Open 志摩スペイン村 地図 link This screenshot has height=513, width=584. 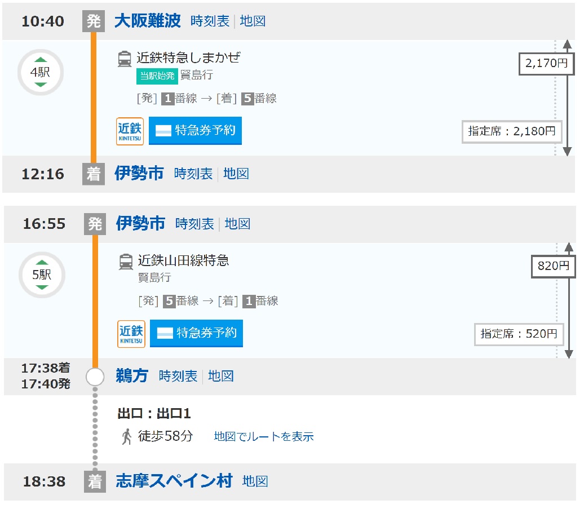[x=255, y=481]
